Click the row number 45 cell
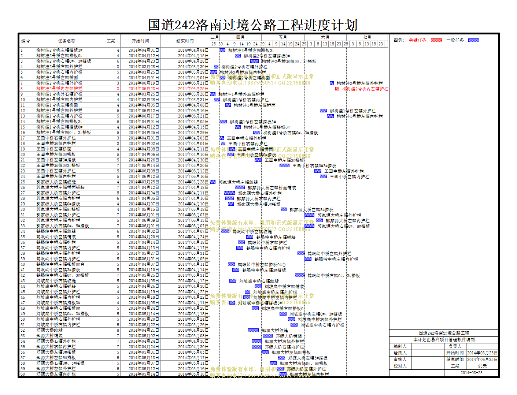This screenshot has height=395, width=517. (26, 292)
